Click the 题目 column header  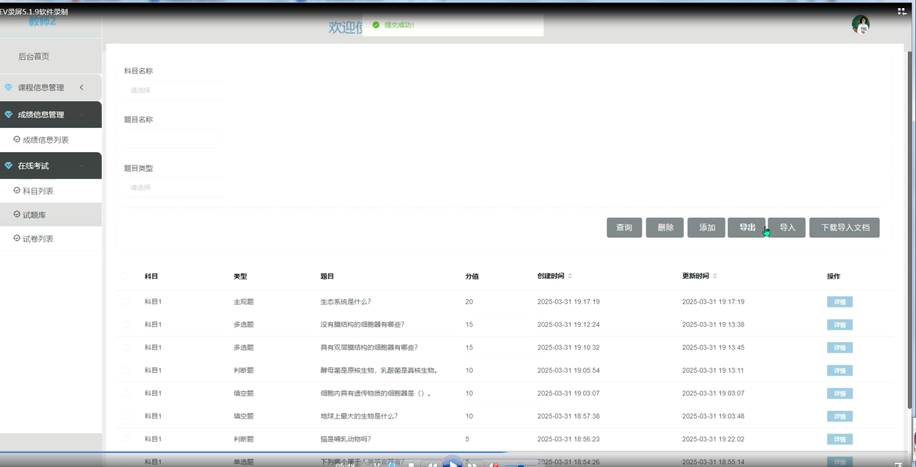pos(327,277)
